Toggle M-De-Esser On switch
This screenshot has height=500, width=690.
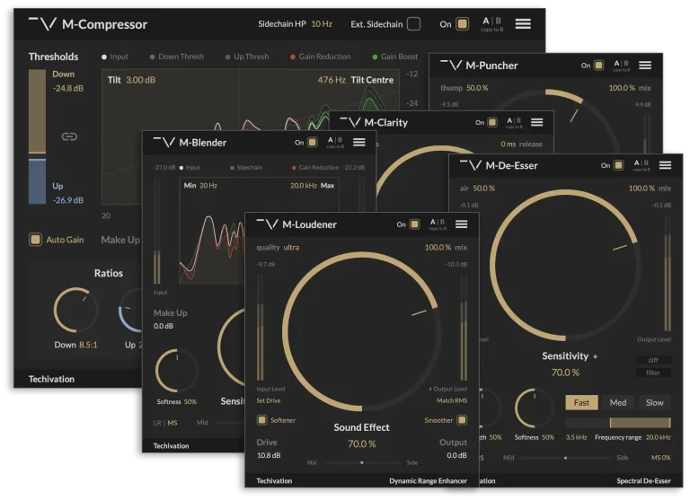click(x=618, y=165)
